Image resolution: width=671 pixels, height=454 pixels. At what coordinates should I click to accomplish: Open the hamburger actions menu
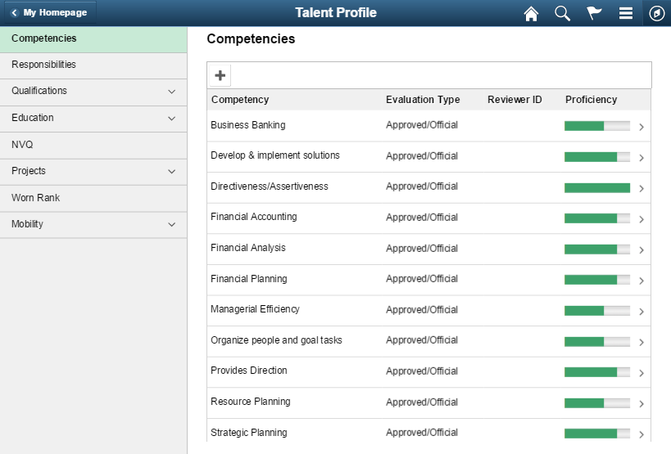[626, 13]
